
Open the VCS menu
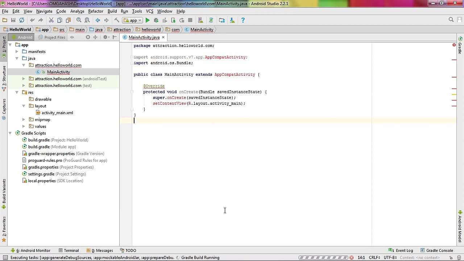(149, 11)
